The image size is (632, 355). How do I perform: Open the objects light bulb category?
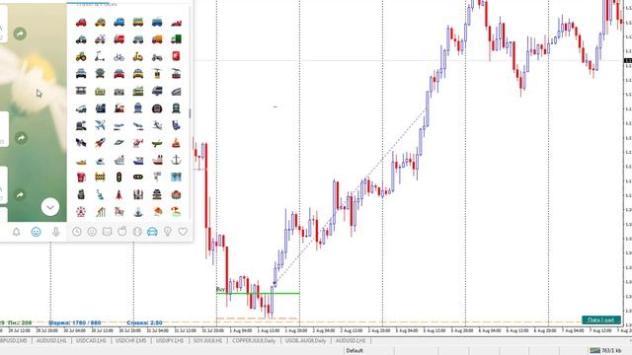[168, 232]
